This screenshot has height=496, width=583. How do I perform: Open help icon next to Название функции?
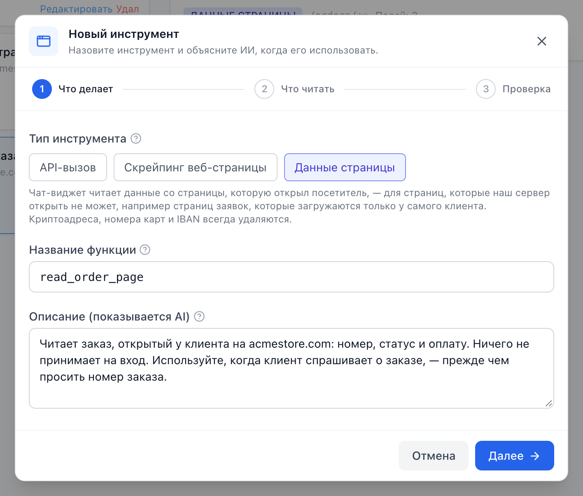145,250
